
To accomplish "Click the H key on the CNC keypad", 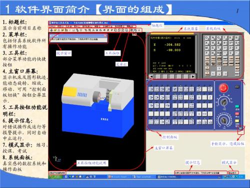I will [x=213, y=53].
